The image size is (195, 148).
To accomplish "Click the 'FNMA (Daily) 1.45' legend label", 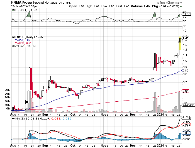I will pyautogui.click(x=29, y=37).
